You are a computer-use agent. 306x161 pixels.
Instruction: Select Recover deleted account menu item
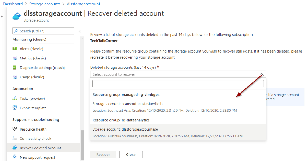pos(43,148)
